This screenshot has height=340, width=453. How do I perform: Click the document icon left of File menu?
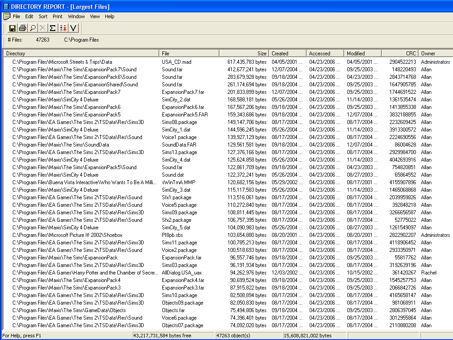point(7,16)
